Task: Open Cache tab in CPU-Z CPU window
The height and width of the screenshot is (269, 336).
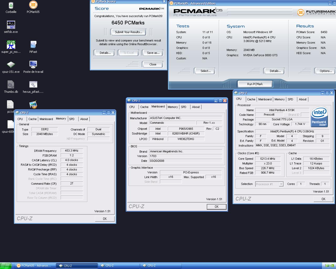Action: (x=251, y=99)
